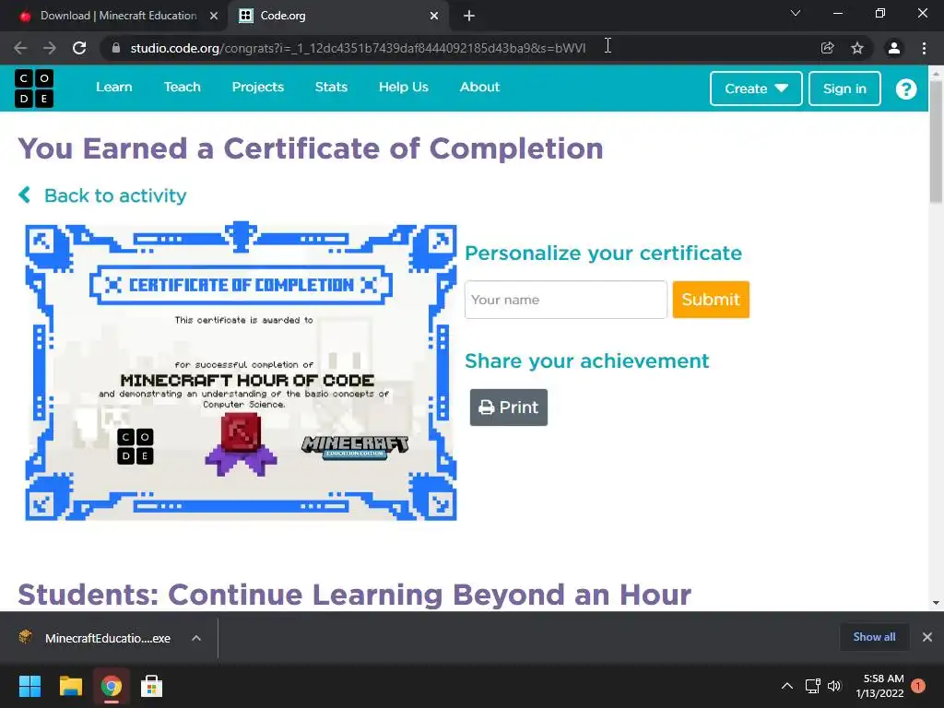Screen dimensions: 944x708
Task: Open tab search chevron in title bar
Action: 796,13
